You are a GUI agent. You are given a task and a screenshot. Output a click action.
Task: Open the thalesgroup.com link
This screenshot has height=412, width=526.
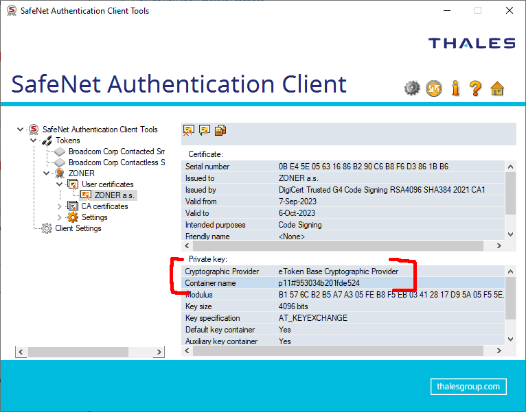pyautogui.click(x=468, y=387)
